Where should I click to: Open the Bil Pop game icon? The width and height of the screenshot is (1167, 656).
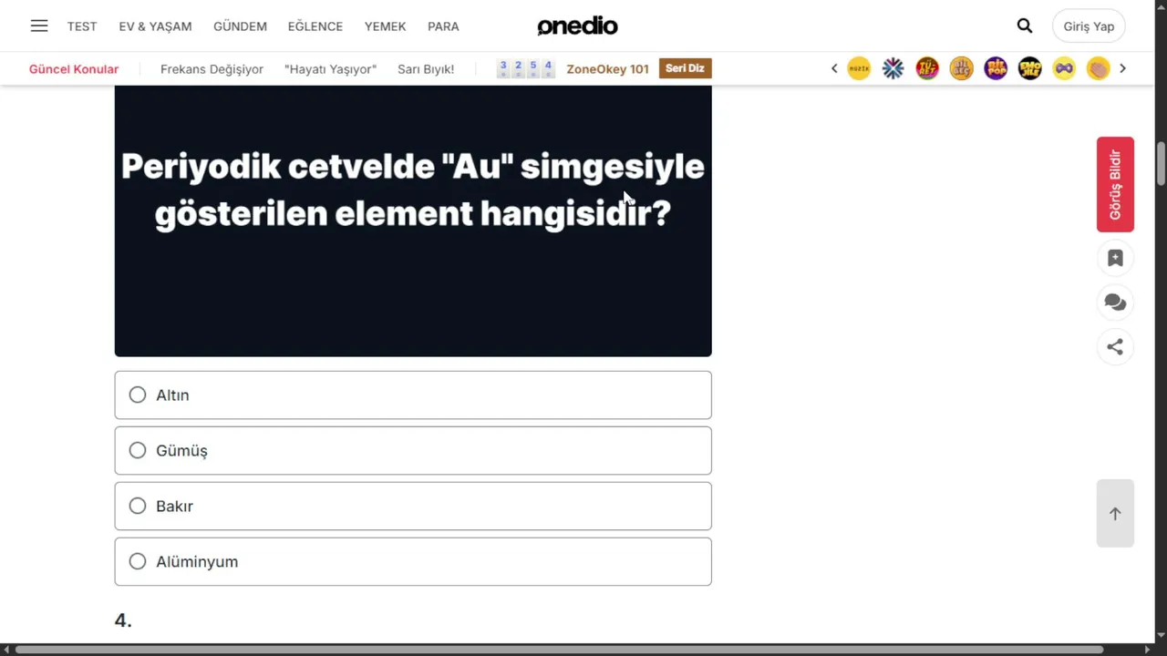996,68
